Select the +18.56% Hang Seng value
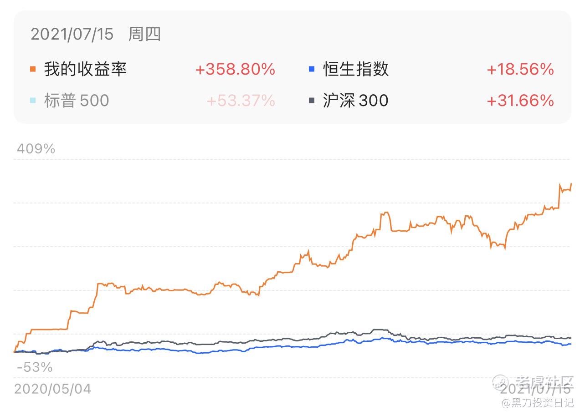Screen dimensions: 585x416 [x=520, y=69]
